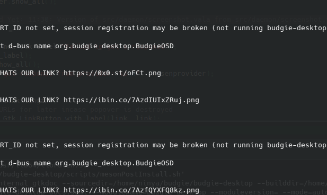The image size is (327, 195).
Task: Open the ibin.co/7AzdIUIxZRuj.png link
Action: pyautogui.click(x=131, y=100)
